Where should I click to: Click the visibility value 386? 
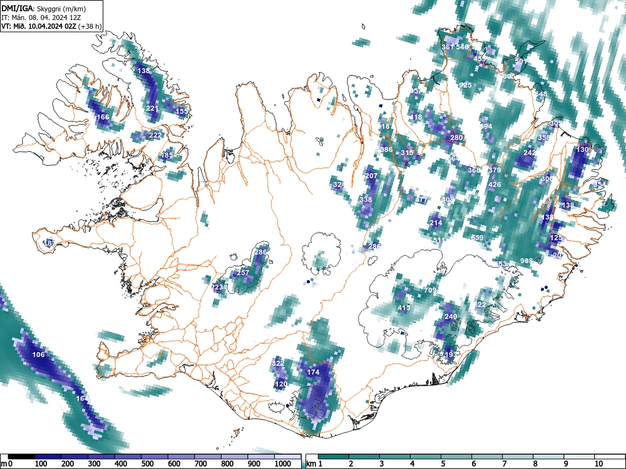386,149
